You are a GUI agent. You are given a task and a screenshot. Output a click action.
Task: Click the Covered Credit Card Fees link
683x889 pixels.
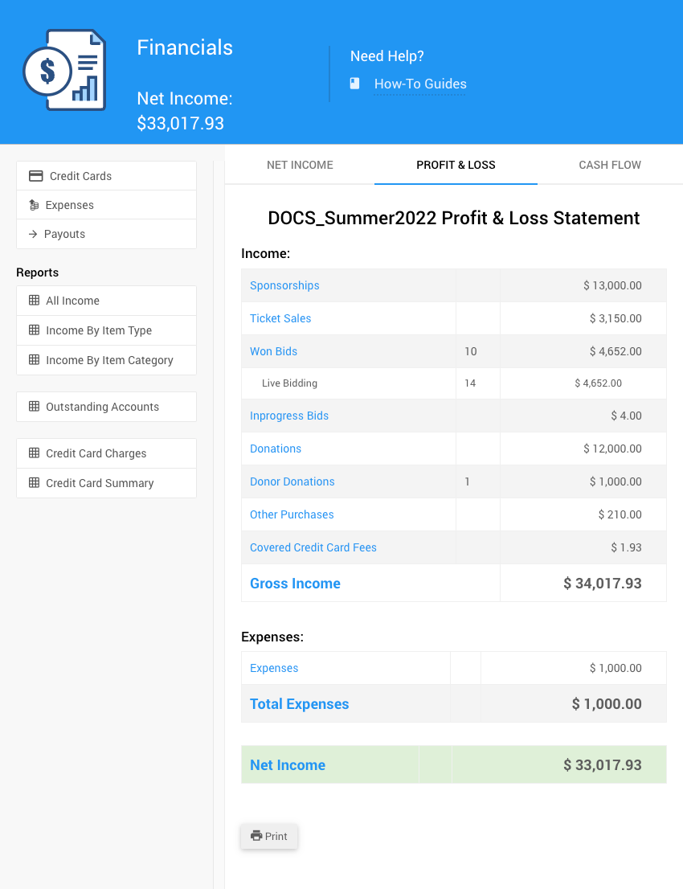point(313,547)
